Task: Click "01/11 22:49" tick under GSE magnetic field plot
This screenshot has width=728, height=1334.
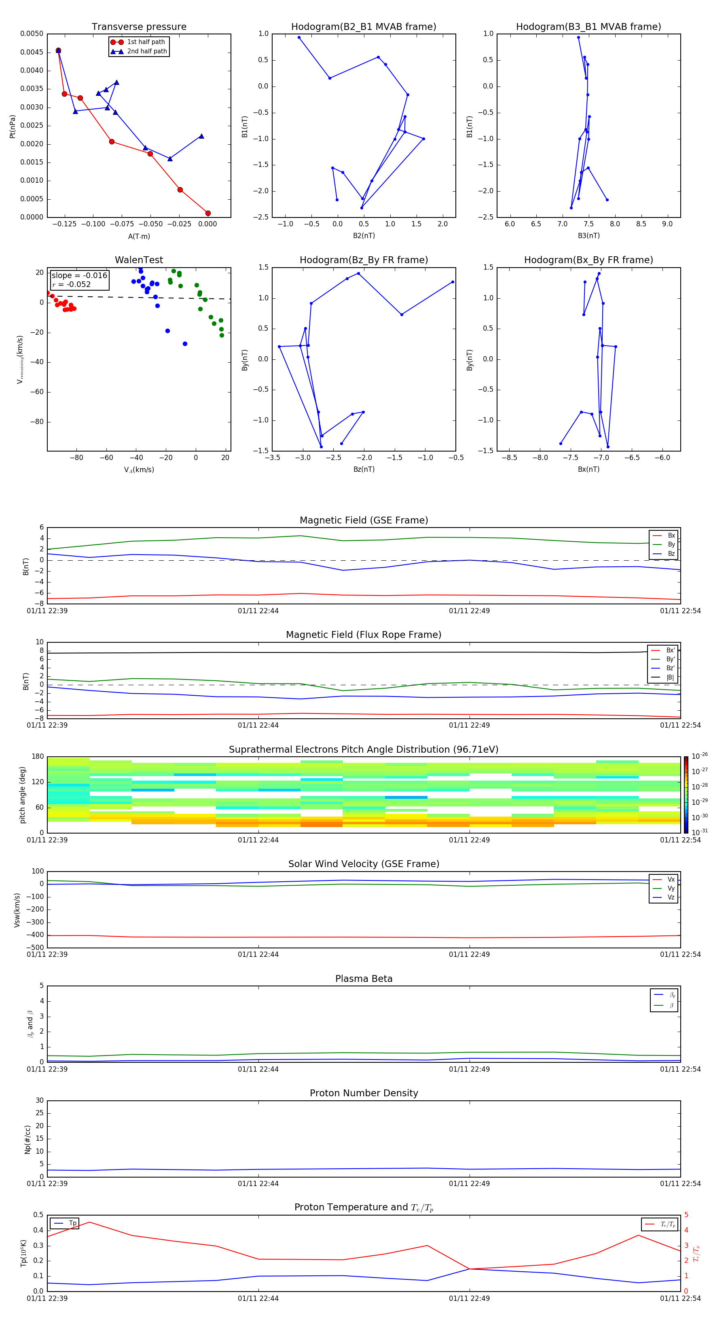Action: coord(469,610)
